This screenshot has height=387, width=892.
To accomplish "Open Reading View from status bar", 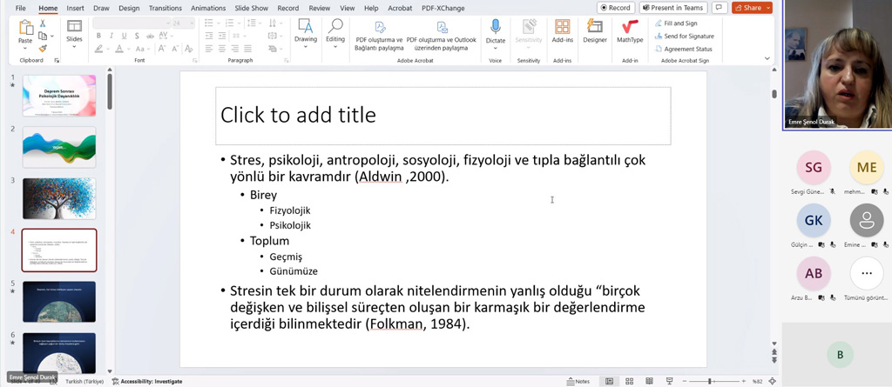I will pos(649,381).
